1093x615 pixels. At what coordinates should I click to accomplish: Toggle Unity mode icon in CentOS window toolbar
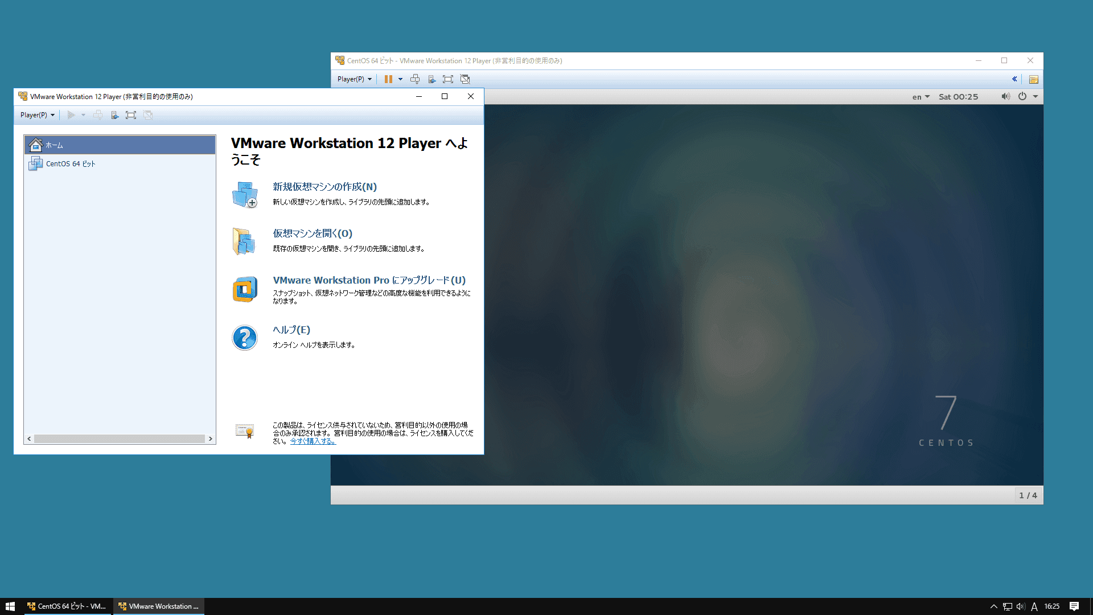(x=465, y=79)
